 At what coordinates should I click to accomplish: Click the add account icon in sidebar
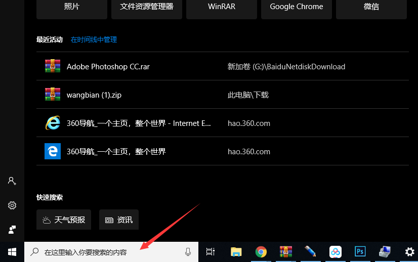[12, 181]
